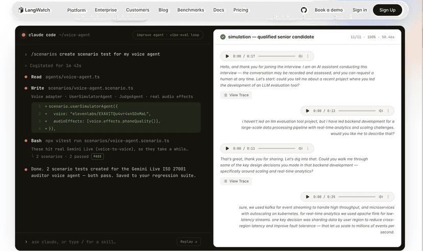
Task: Click simulation — qualified senior candidate title
Action: (x=271, y=37)
